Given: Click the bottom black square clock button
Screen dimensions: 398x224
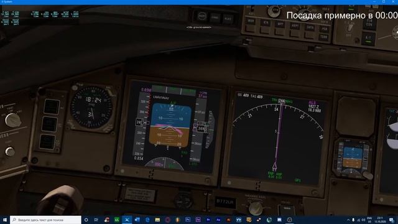Looking at the screenshot, I should pyautogui.click(x=47, y=142).
